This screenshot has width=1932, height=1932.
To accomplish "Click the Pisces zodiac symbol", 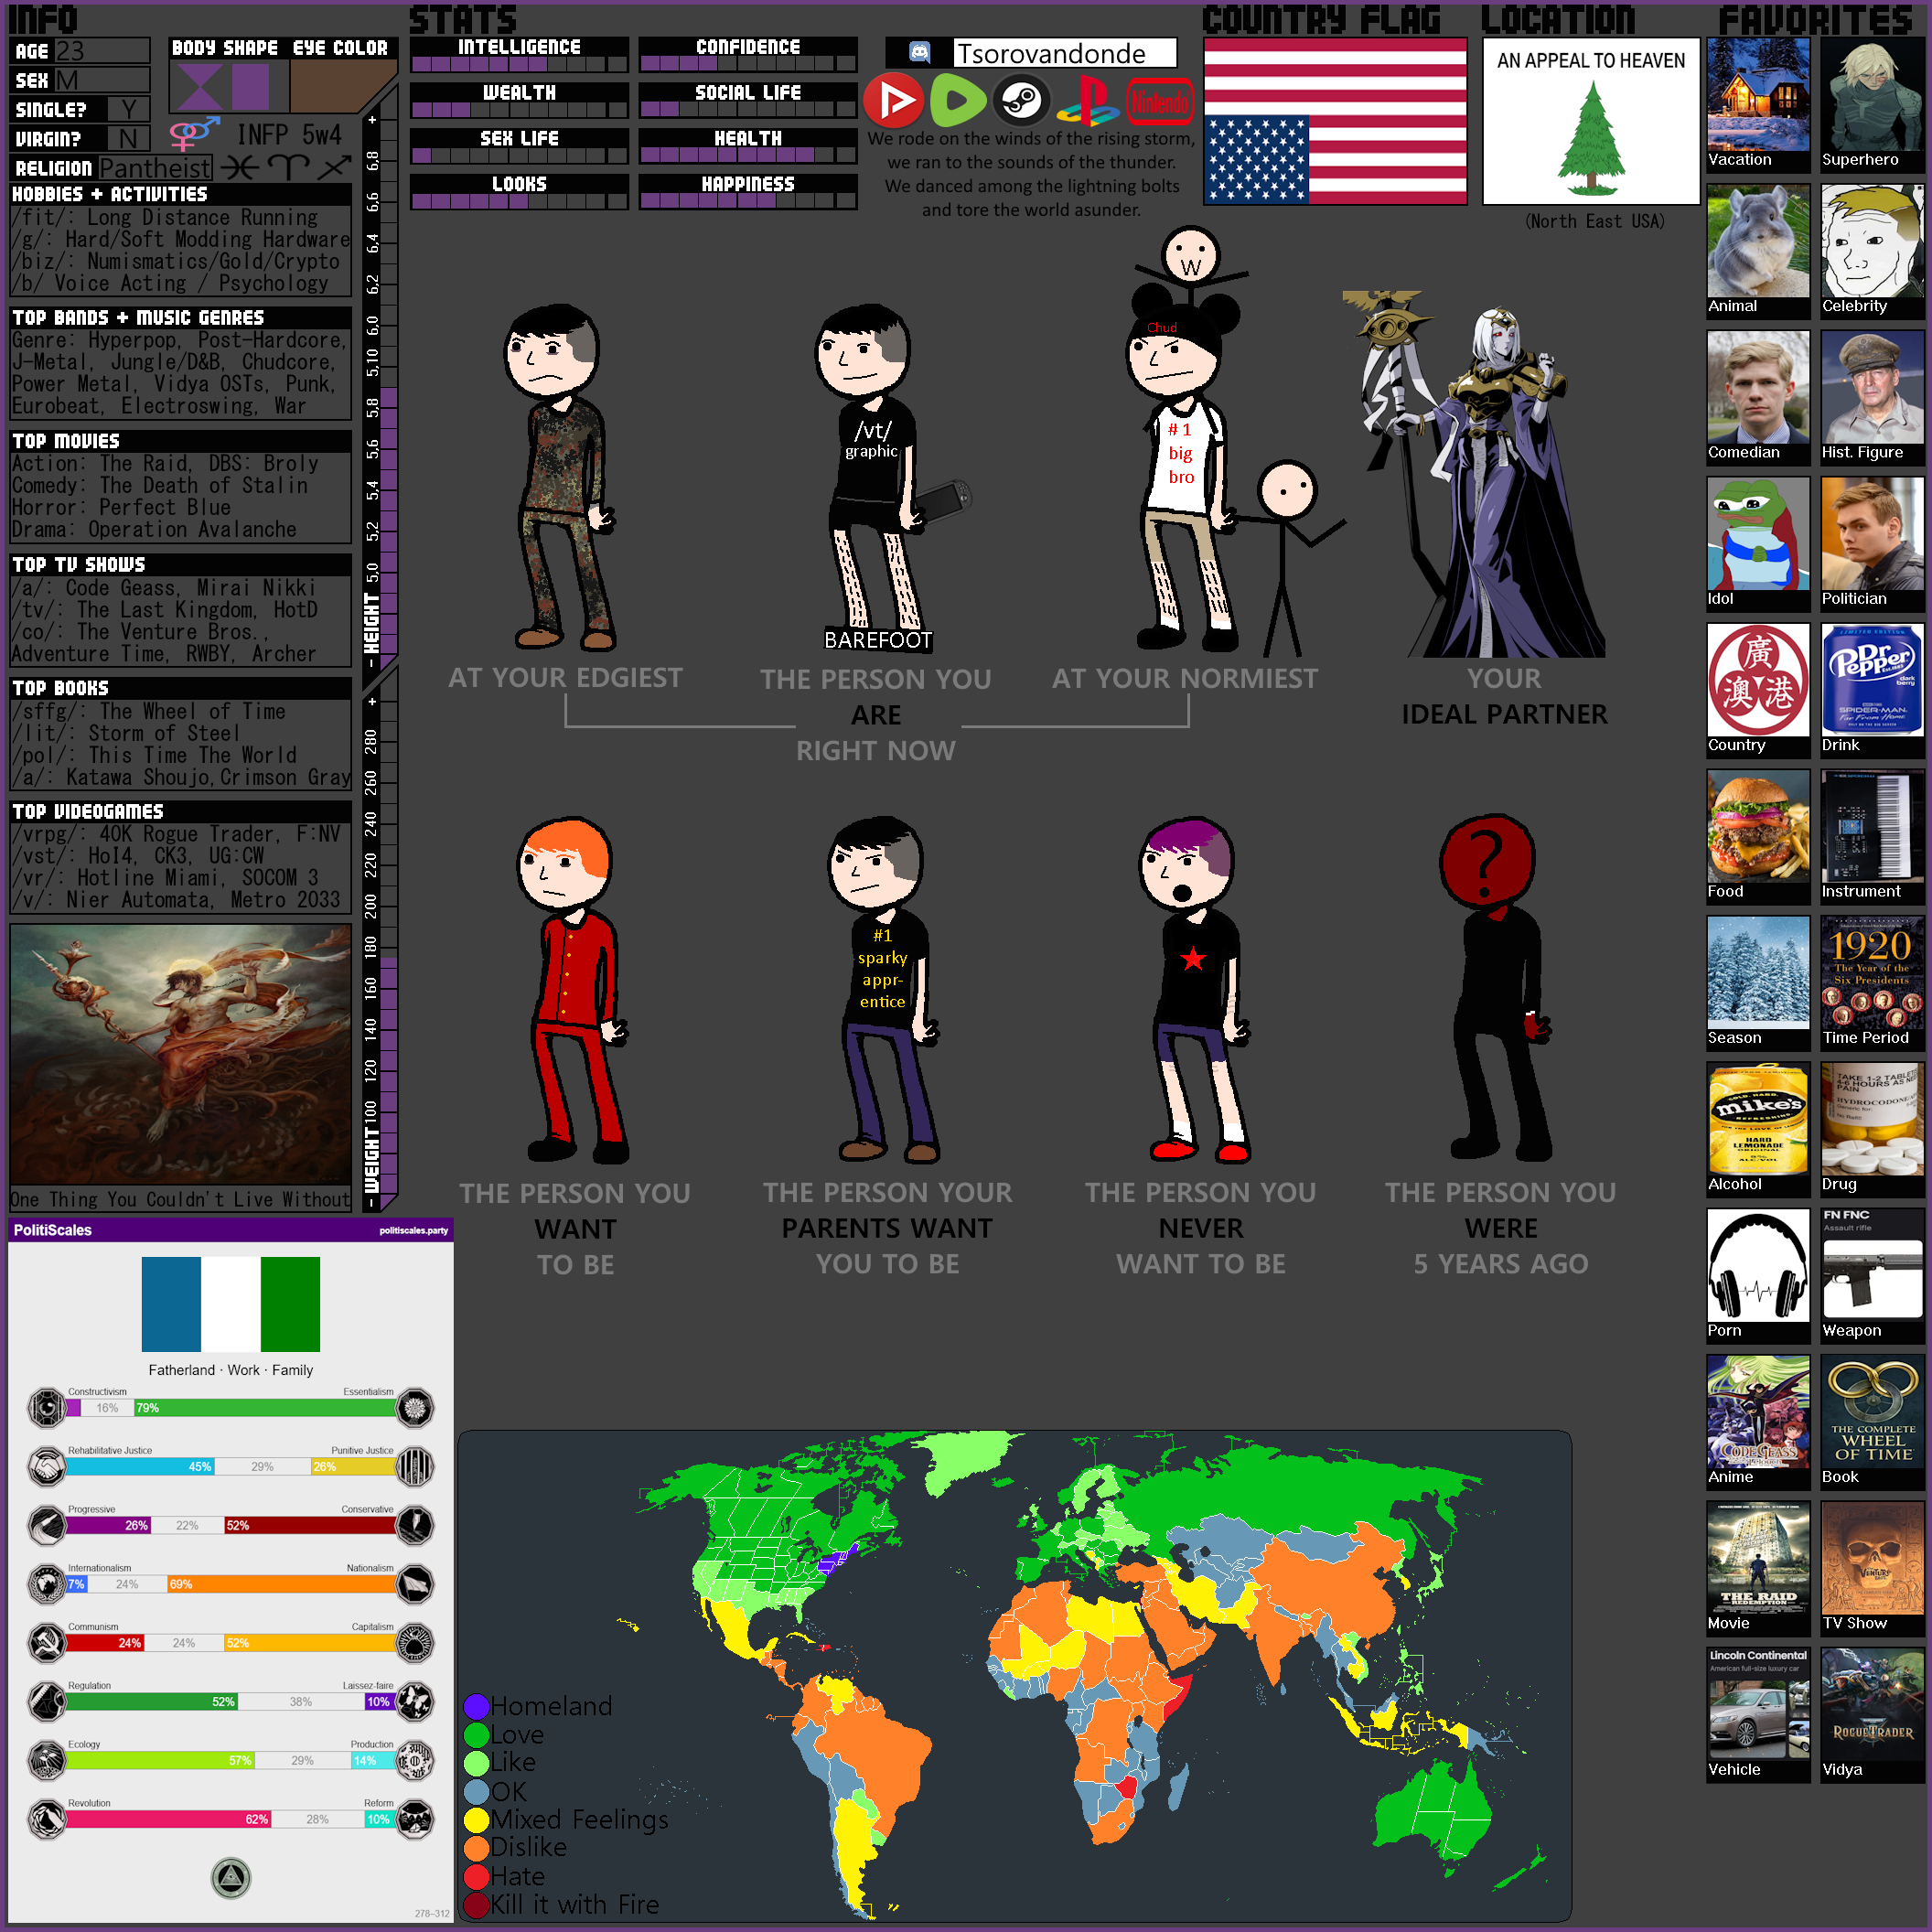I will pyautogui.click(x=240, y=167).
